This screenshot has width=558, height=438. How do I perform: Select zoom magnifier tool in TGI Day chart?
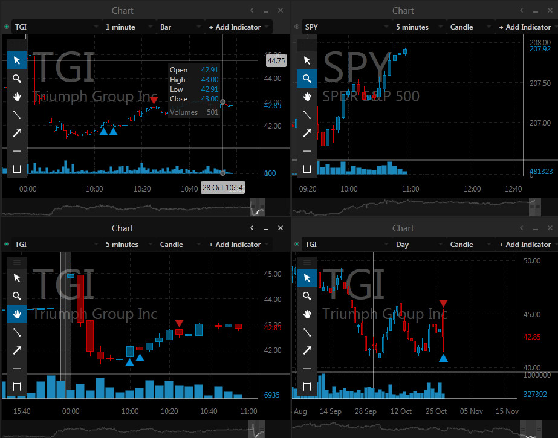[307, 296]
